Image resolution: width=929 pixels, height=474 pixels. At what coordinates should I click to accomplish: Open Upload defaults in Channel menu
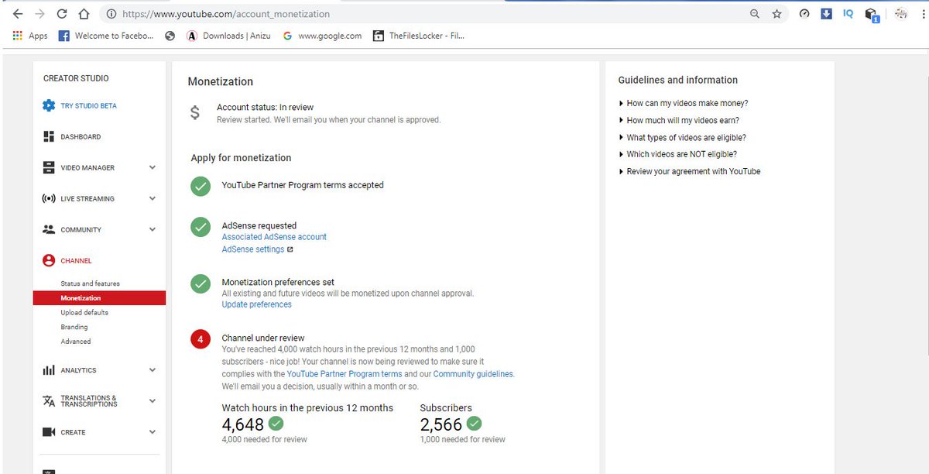tap(84, 313)
